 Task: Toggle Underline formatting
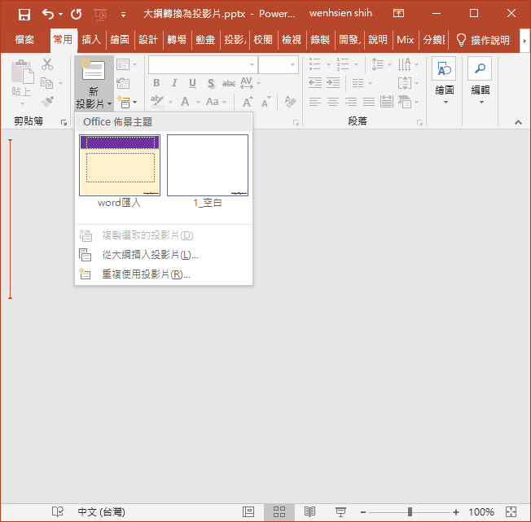point(192,83)
